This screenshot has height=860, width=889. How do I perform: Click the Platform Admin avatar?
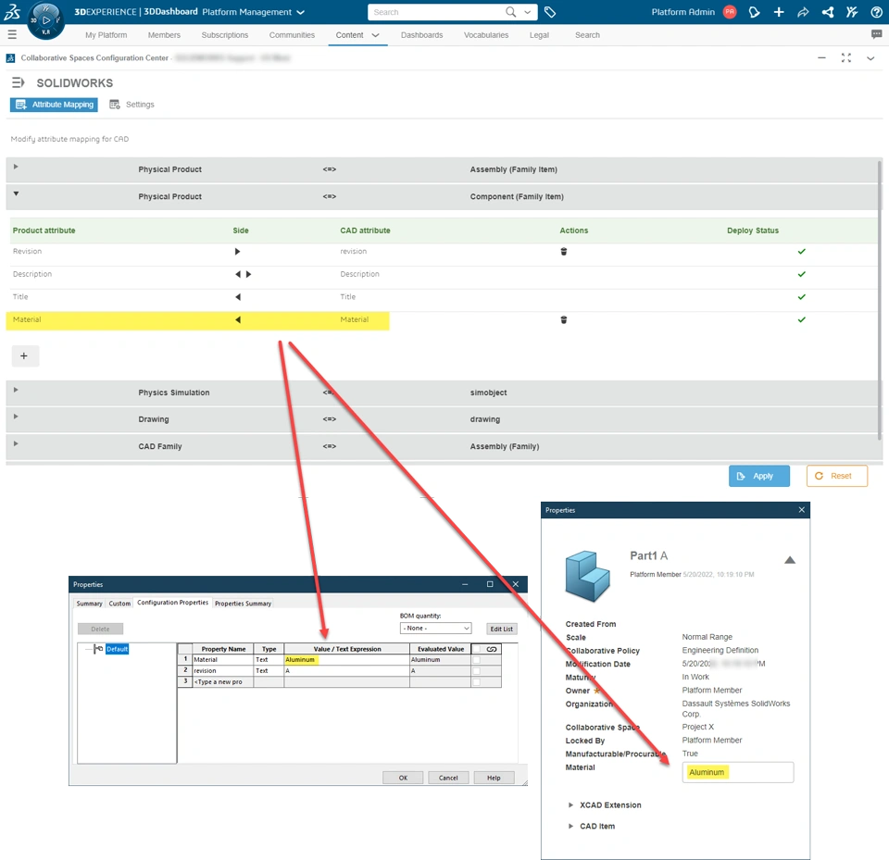730,12
